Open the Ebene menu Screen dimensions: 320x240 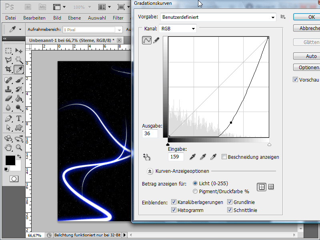point(74,18)
